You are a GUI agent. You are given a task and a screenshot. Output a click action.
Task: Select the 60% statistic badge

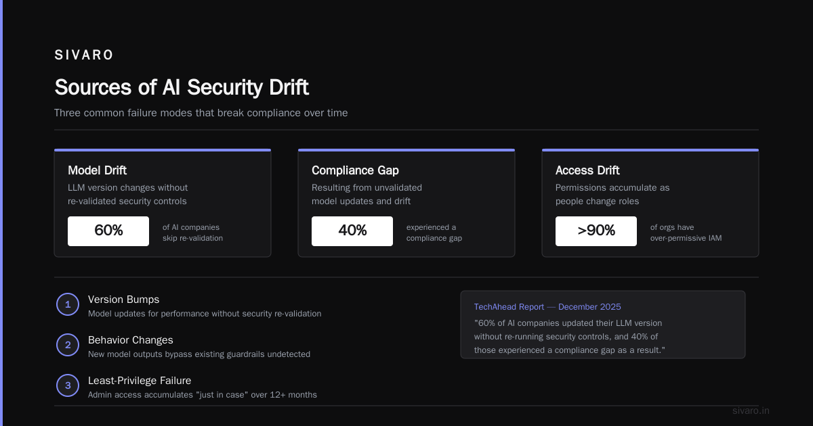(108, 231)
